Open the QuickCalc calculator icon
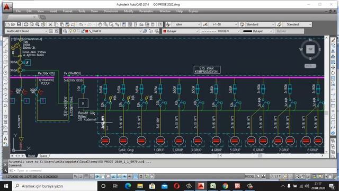This screenshot has height=191, width=339. (x=153, y=24)
